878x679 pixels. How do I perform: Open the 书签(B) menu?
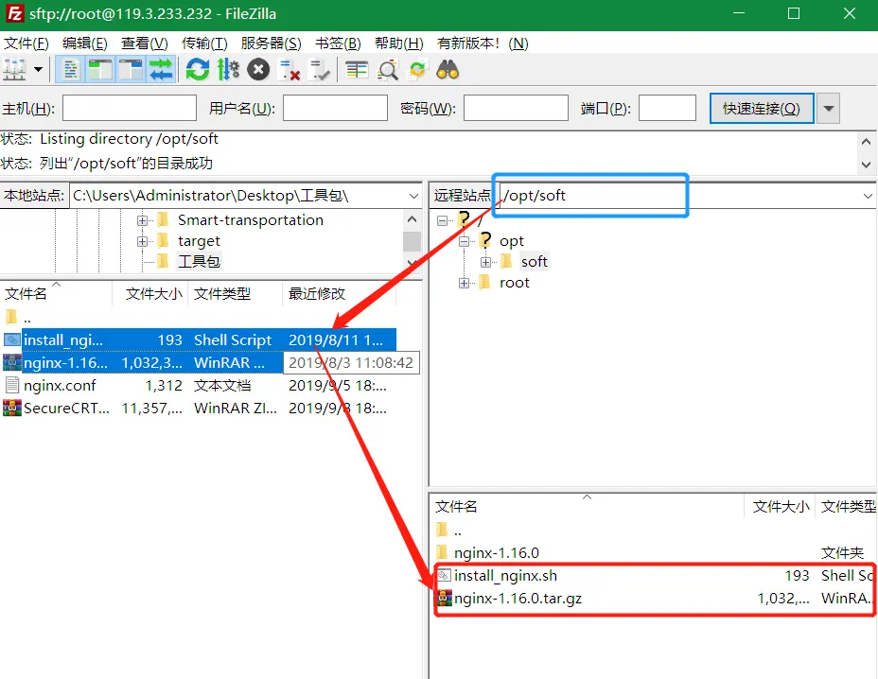(x=338, y=44)
